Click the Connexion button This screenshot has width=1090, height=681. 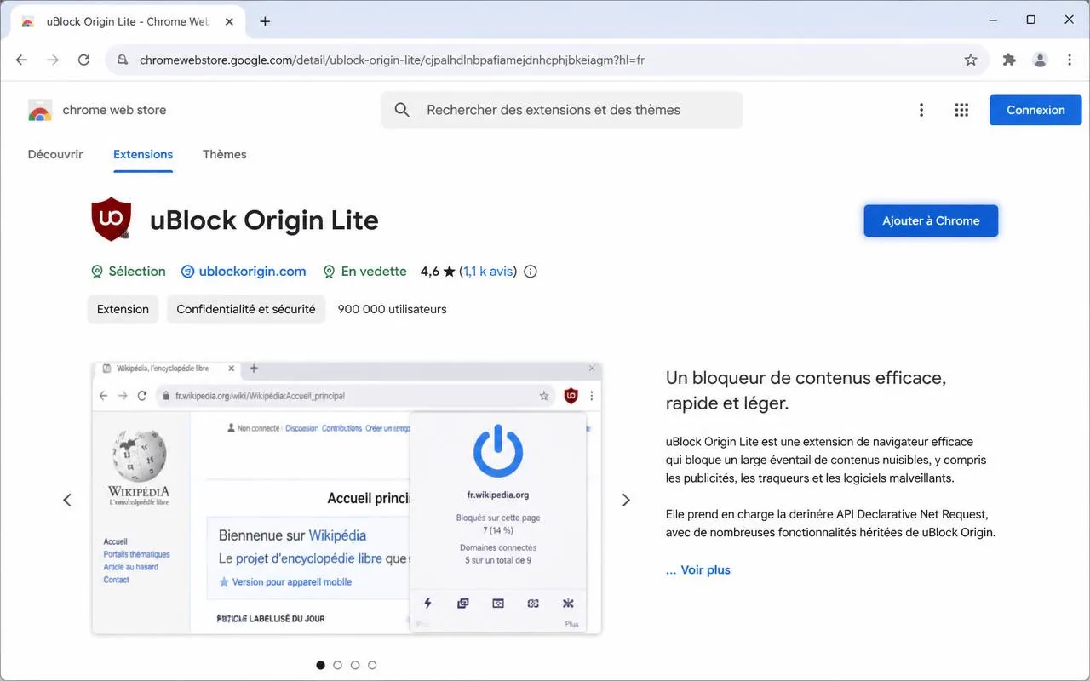[x=1035, y=110]
